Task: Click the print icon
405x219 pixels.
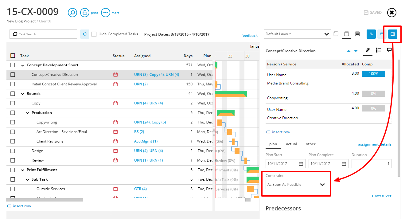Action: 85,13
